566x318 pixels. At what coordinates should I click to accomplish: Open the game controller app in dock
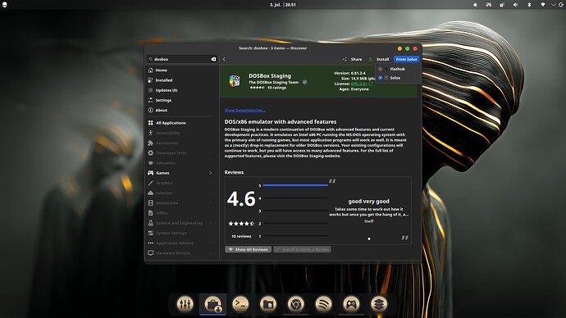(x=351, y=304)
